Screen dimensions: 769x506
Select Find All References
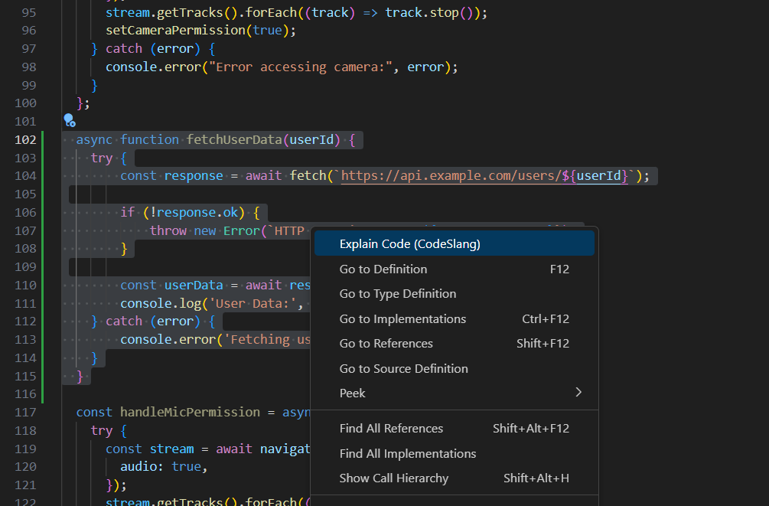pyautogui.click(x=455, y=429)
